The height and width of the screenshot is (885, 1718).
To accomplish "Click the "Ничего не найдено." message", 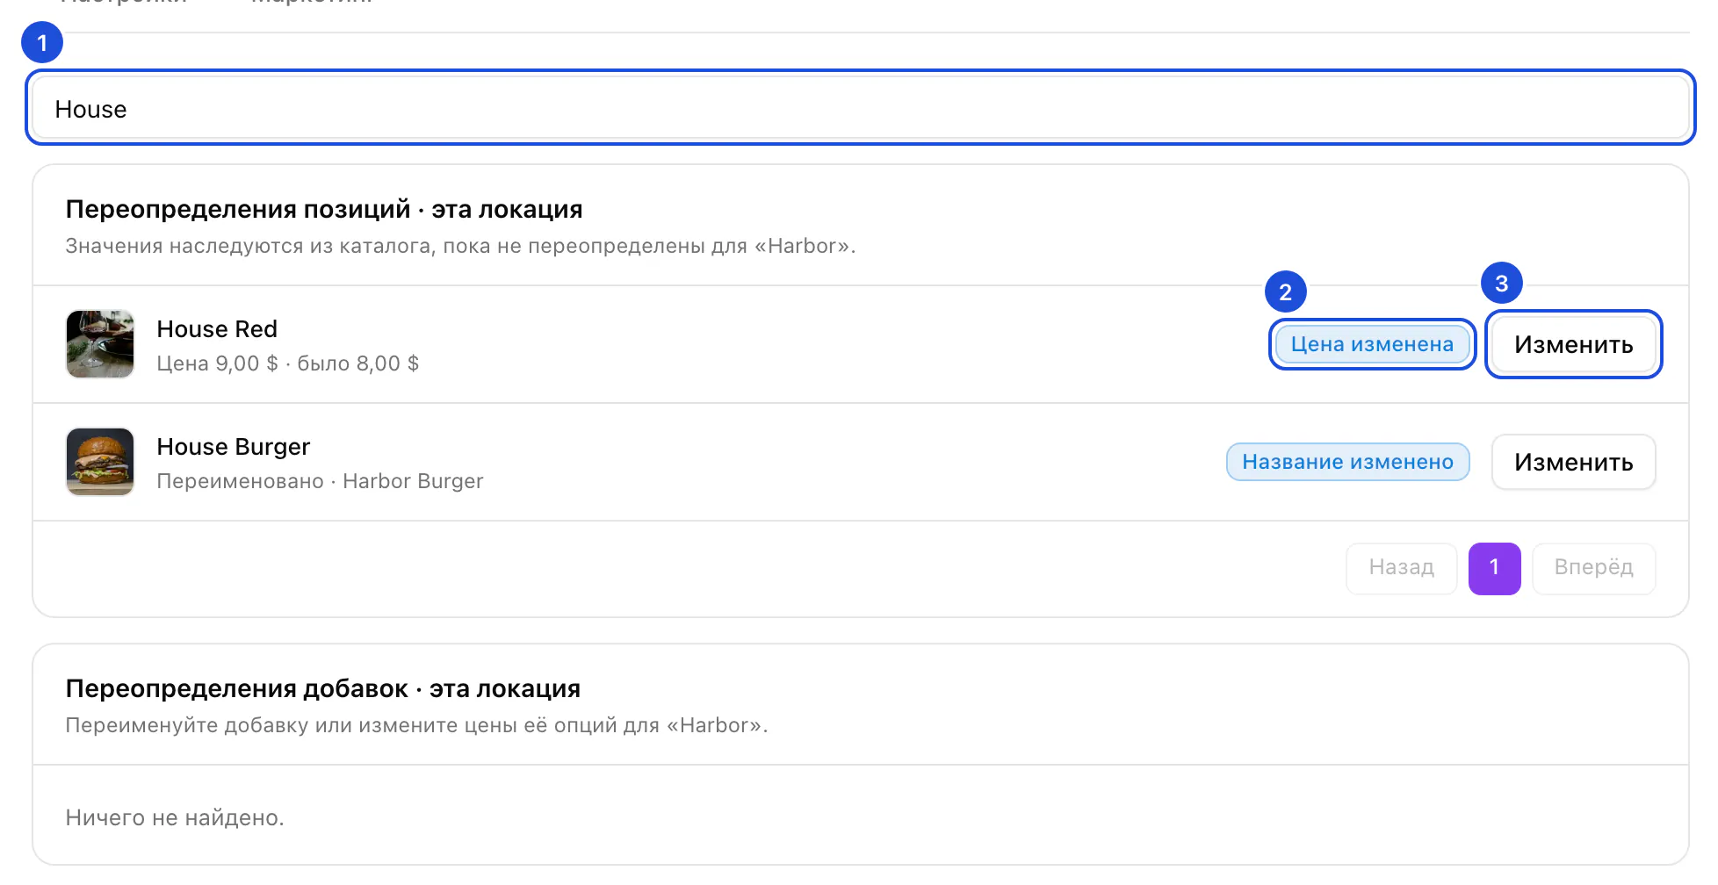I will (x=175, y=817).
